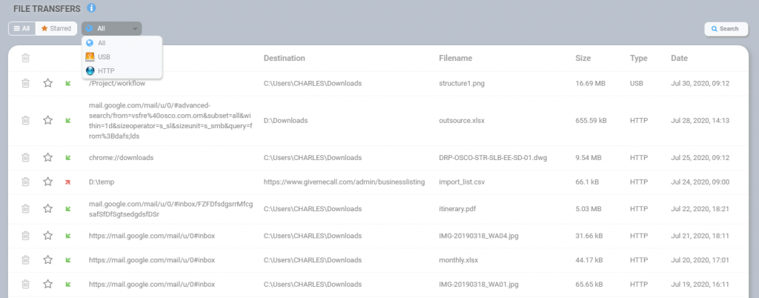This screenshot has width=759, height=298.
Task: Delete the structure1.png transfer row
Action: (26, 83)
